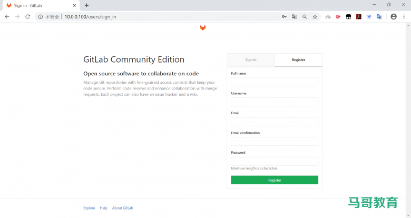
Task: Click the browser forward arrow
Action: pos(17,16)
